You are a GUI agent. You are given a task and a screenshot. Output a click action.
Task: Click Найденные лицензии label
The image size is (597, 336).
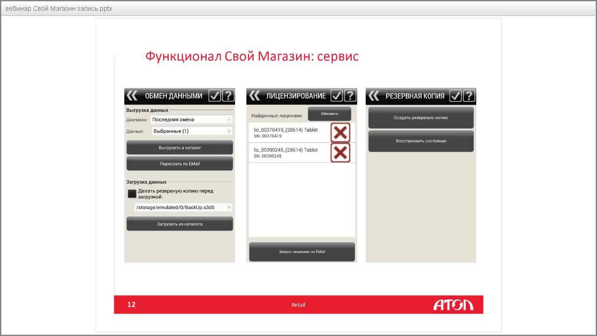277,115
